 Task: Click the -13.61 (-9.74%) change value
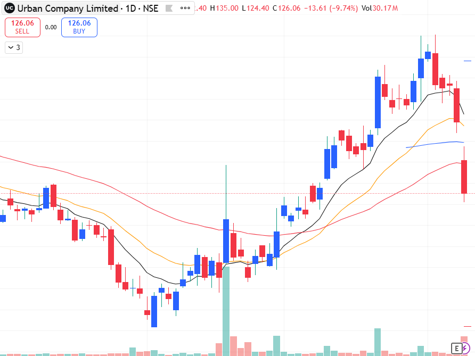[331, 8]
